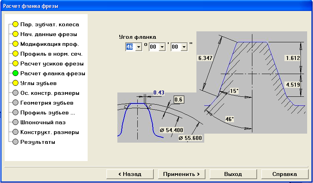
Task: Click the 4.519 dimension value
Action: point(293,85)
